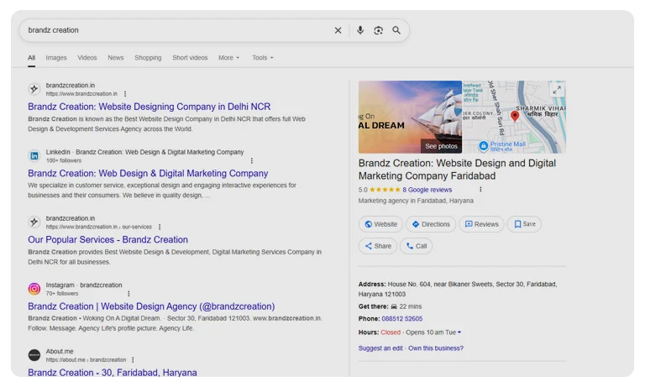The width and height of the screenshot is (645, 387).
Task: Click See photos on business image
Action: tap(441, 146)
